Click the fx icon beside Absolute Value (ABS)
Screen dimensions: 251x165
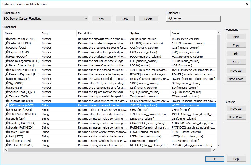7,39
